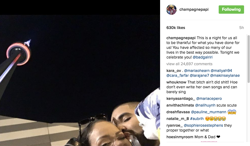
Task: Open the @pauline_murmann mention
Action: click(208, 112)
